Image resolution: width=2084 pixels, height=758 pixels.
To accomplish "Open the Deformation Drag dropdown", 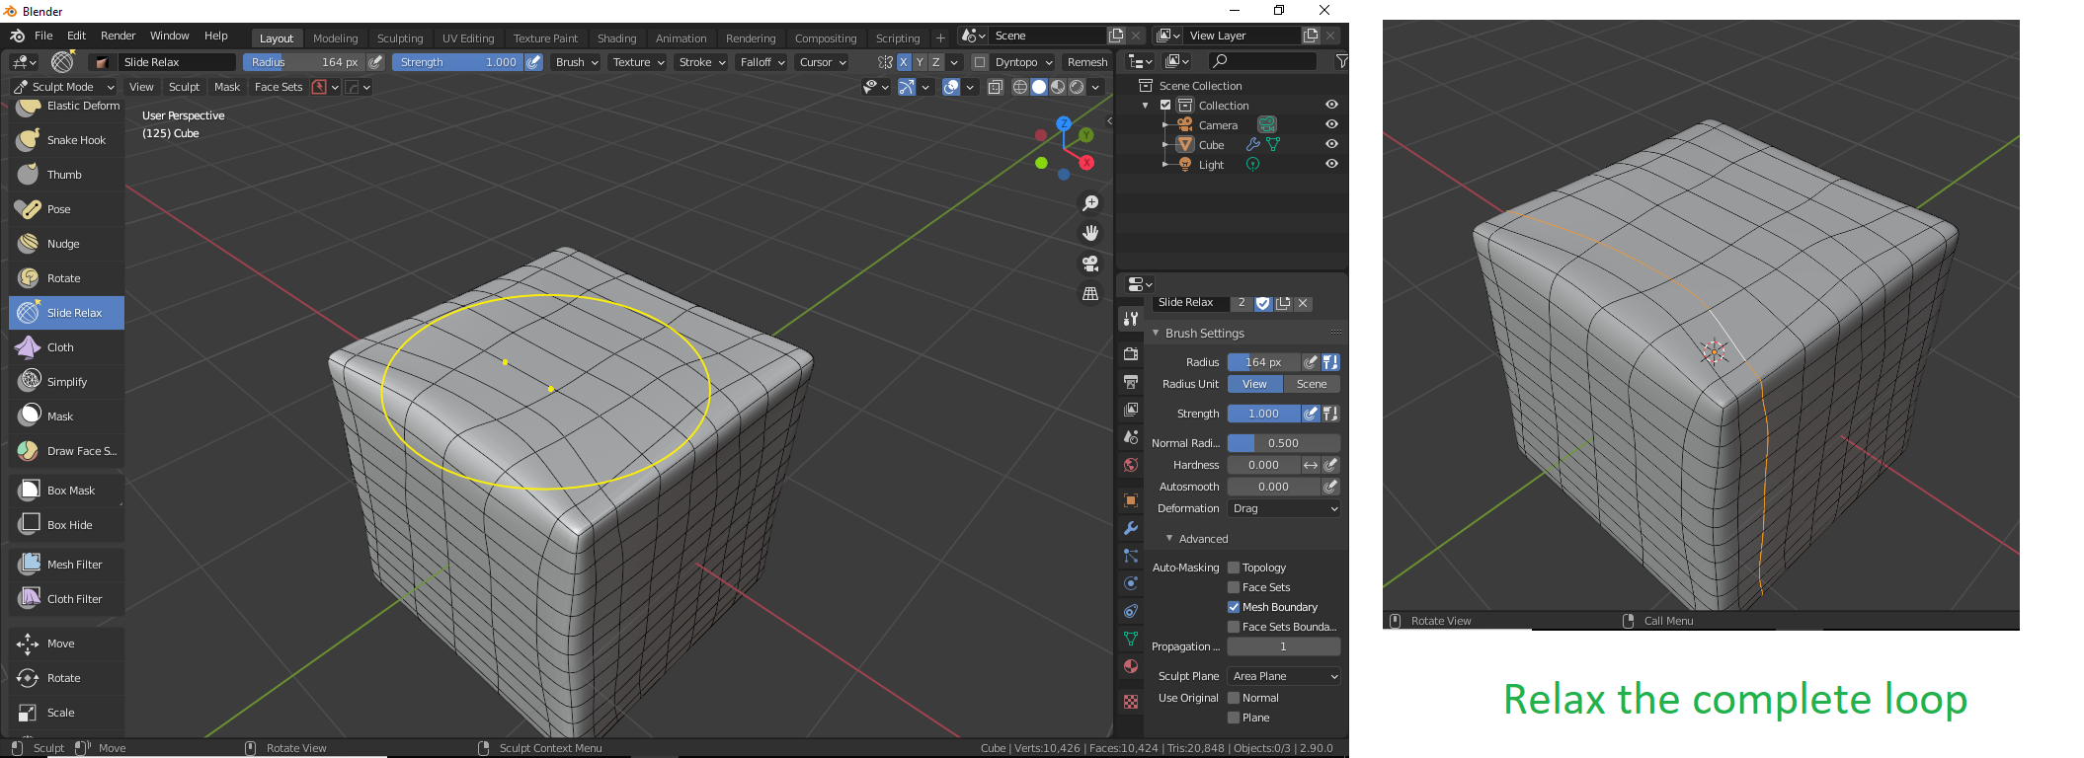I will click(1284, 508).
